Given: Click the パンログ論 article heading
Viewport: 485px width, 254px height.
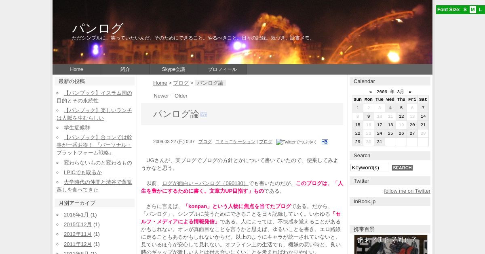Looking at the screenshot, I should click(x=176, y=114).
